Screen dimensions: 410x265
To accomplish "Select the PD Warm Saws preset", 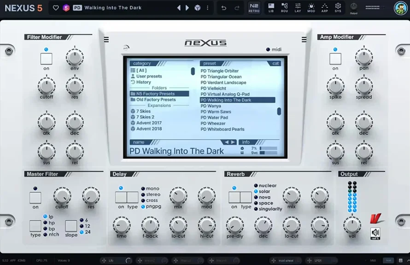I will [x=216, y=112].
